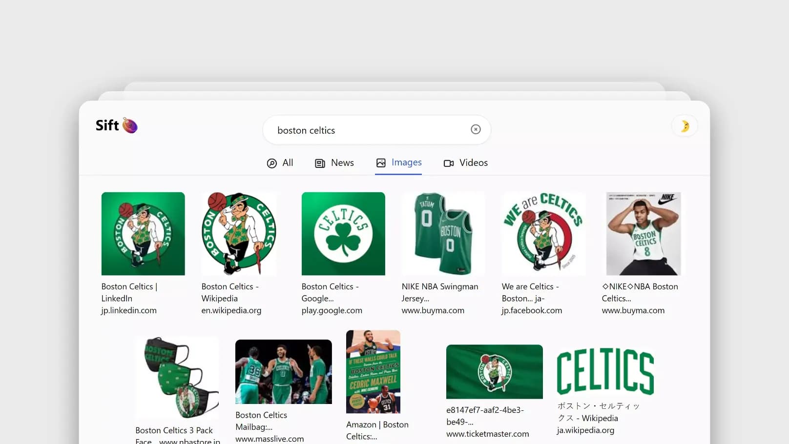Click the www.masslive.com source text
The width and height of the screenshot is (789, 444).
point(270,439)
